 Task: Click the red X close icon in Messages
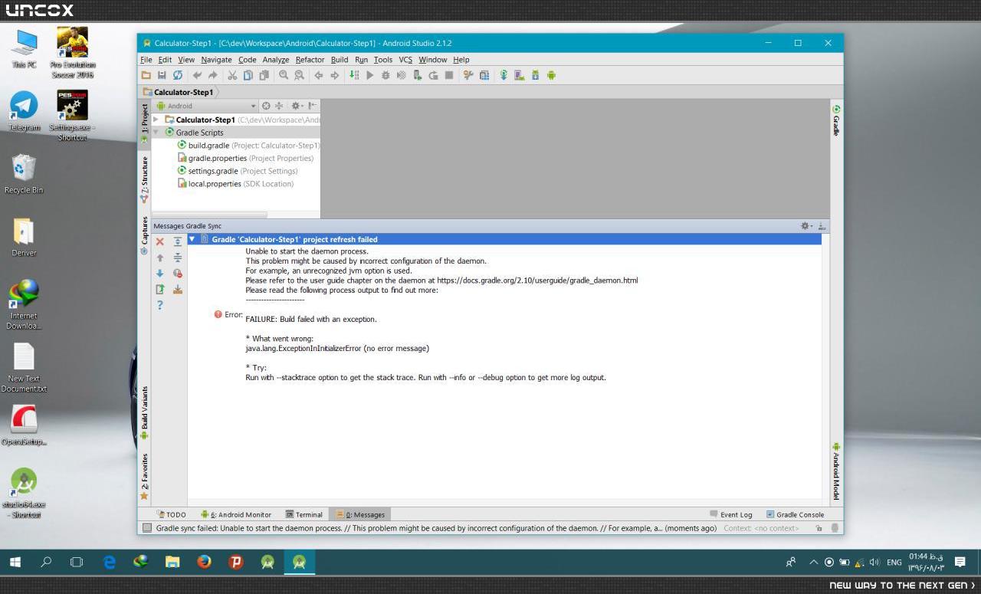click(159, 241)
